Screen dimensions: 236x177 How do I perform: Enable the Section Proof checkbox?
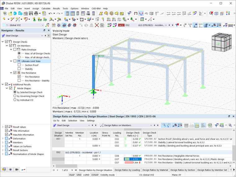[19, 65]
